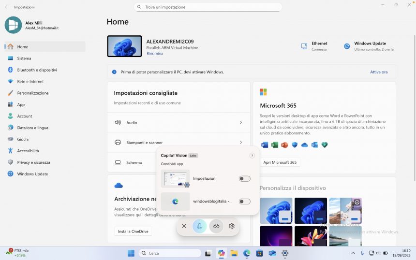This screenshot has width=416, height=260.
Task: Show hidden system tray icons chevron
Action: (353, 253)
